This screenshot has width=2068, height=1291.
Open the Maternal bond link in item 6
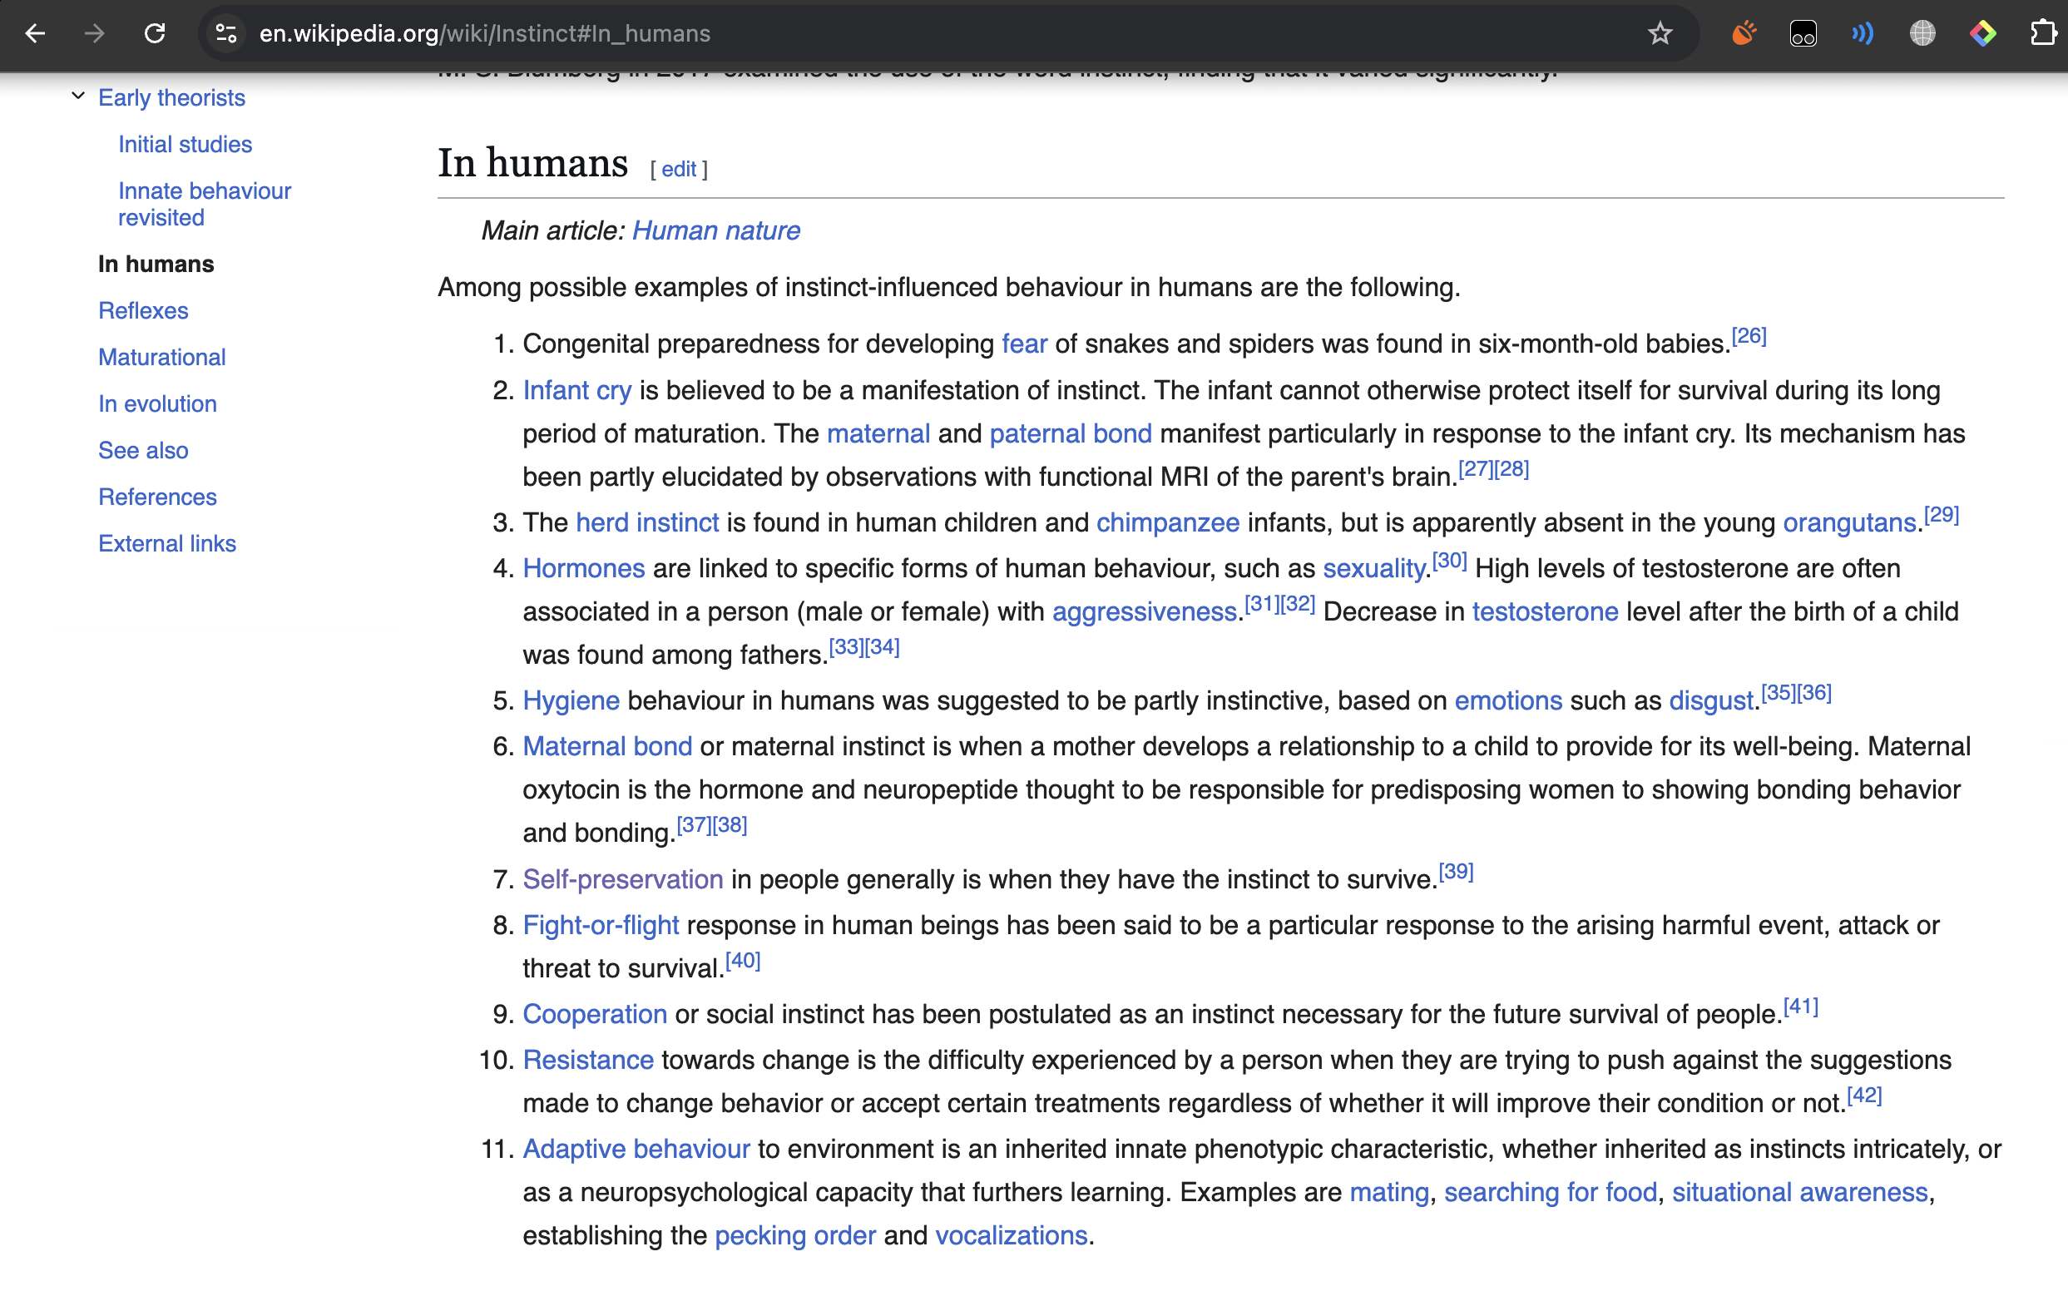point(607,747)
